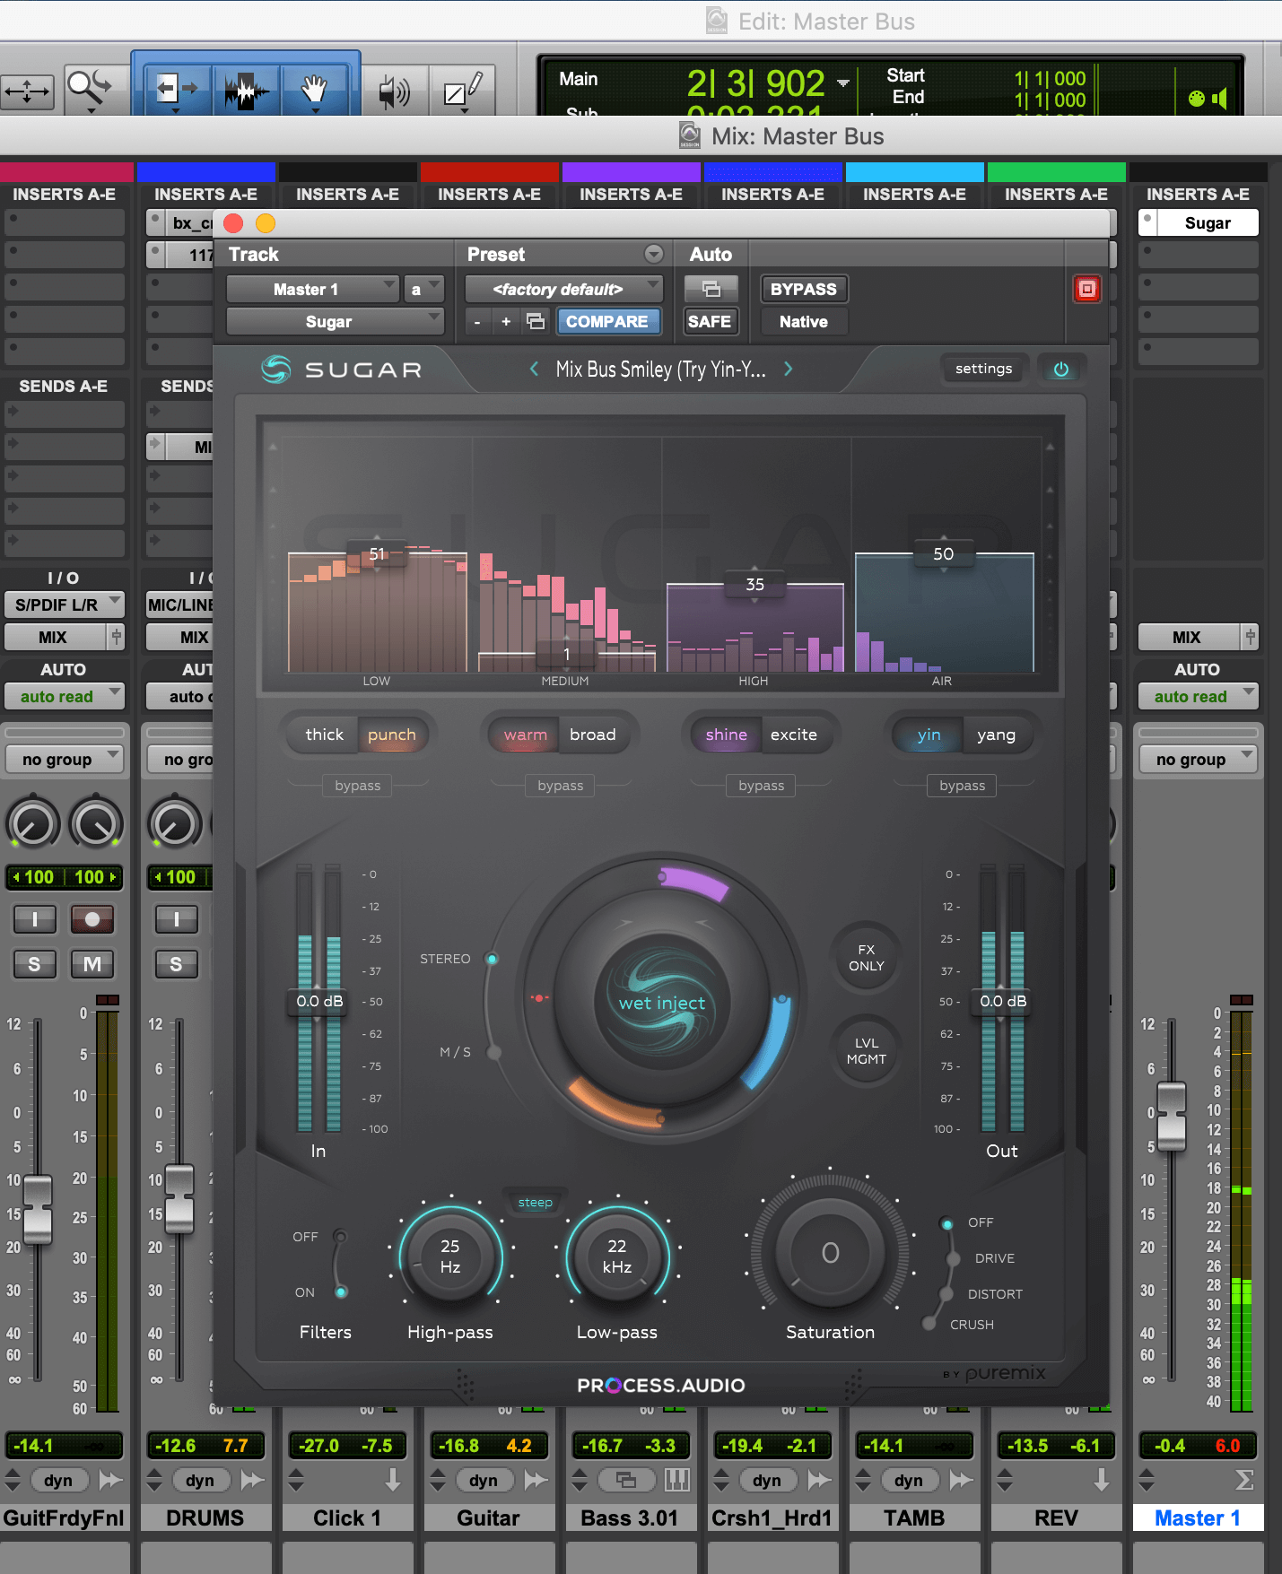Set saturation mode to DRIVE
The image size is (1282, 1574).
[954, 1258]
